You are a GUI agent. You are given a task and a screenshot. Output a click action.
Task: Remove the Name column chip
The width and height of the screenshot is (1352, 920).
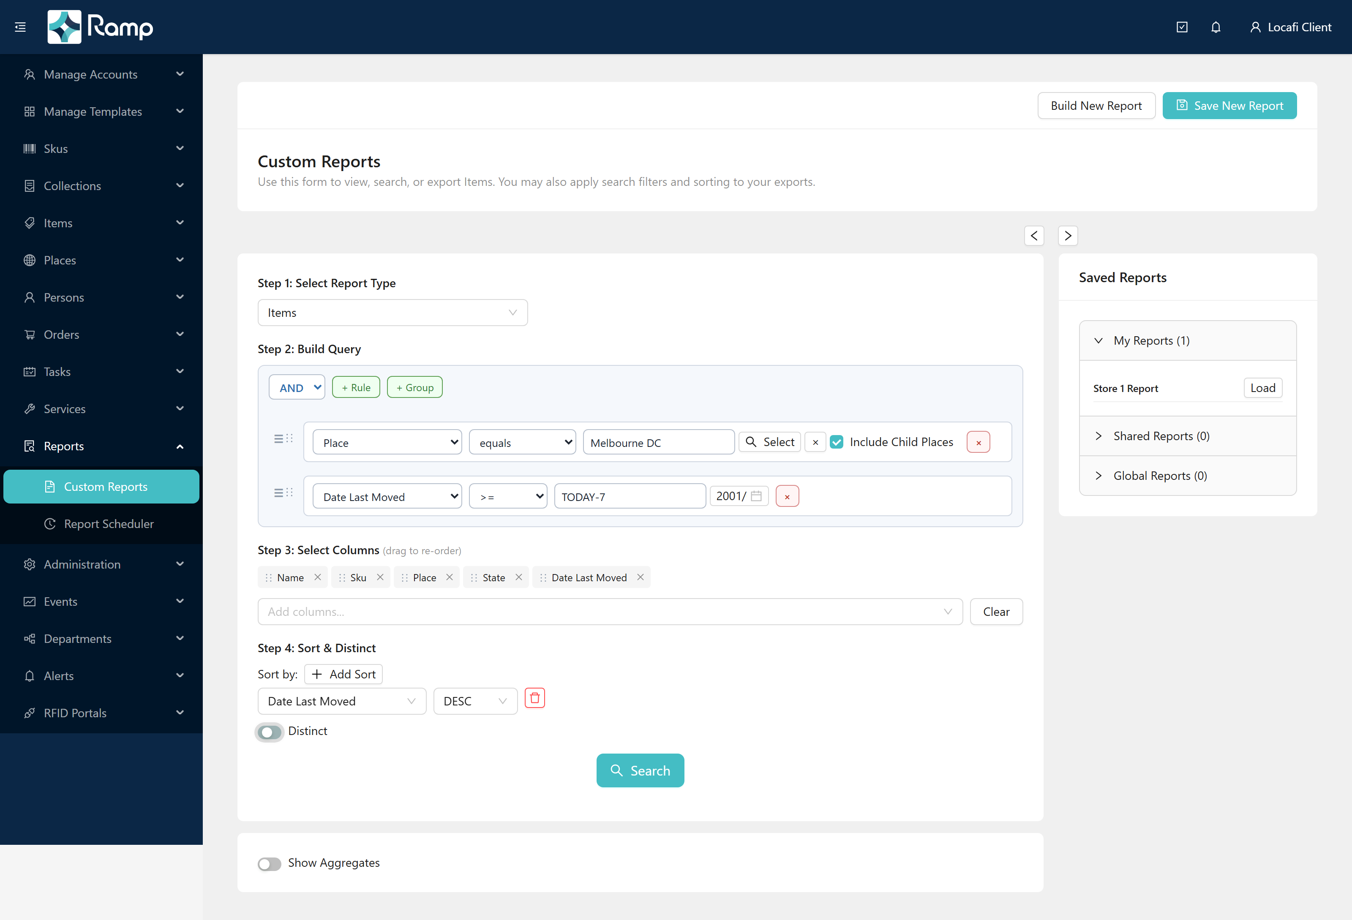pyautogui.click(x=318, y=577)
